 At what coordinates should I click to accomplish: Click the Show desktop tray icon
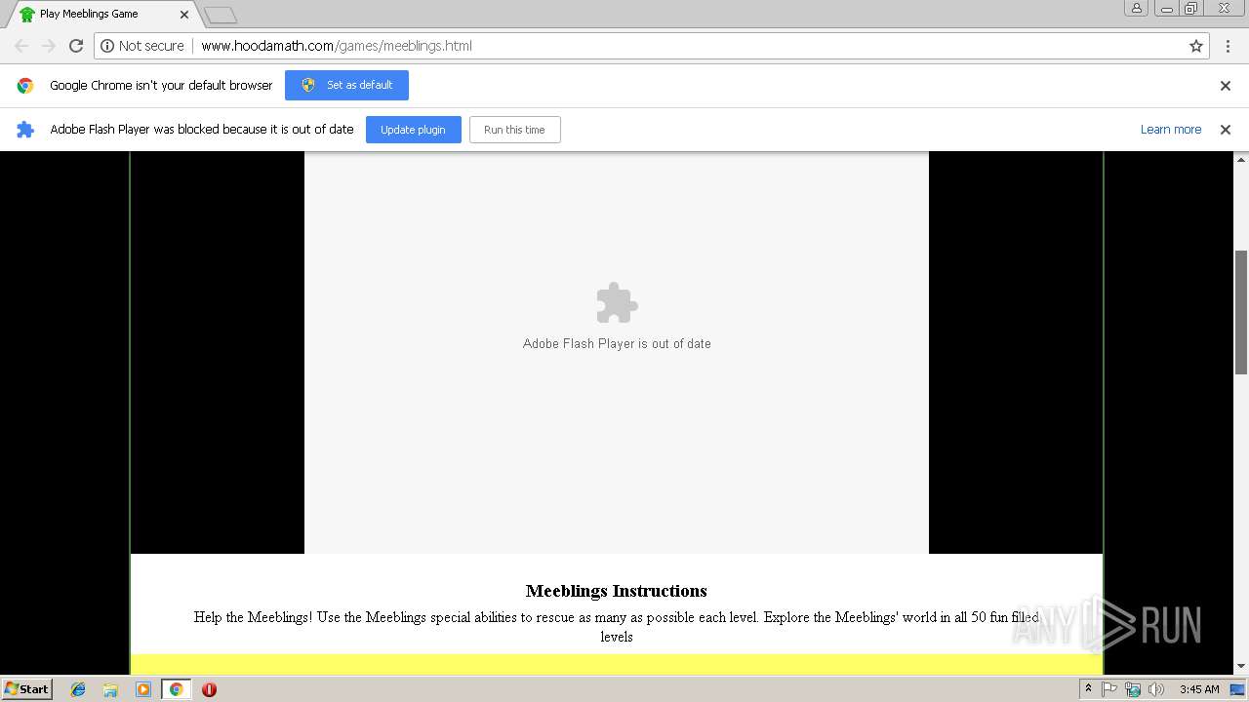coord(1237,689)
